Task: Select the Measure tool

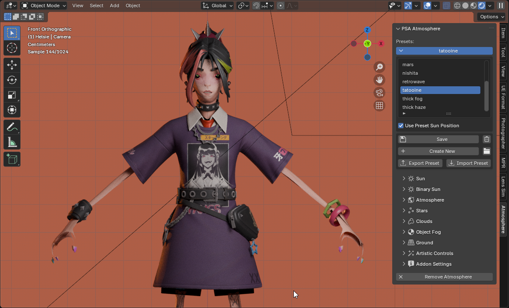Action: [x=12, y=142]
